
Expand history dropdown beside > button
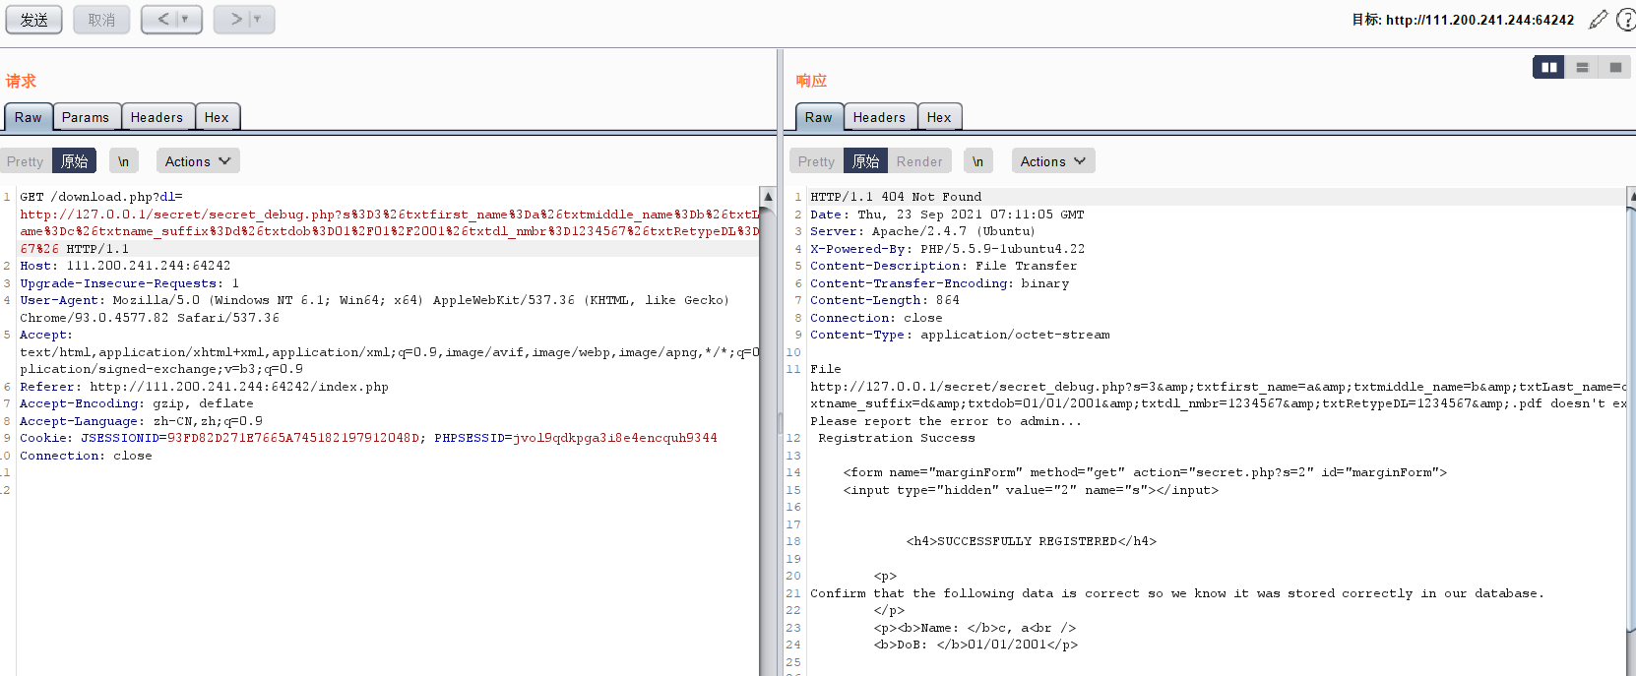(x=259, y=19)
